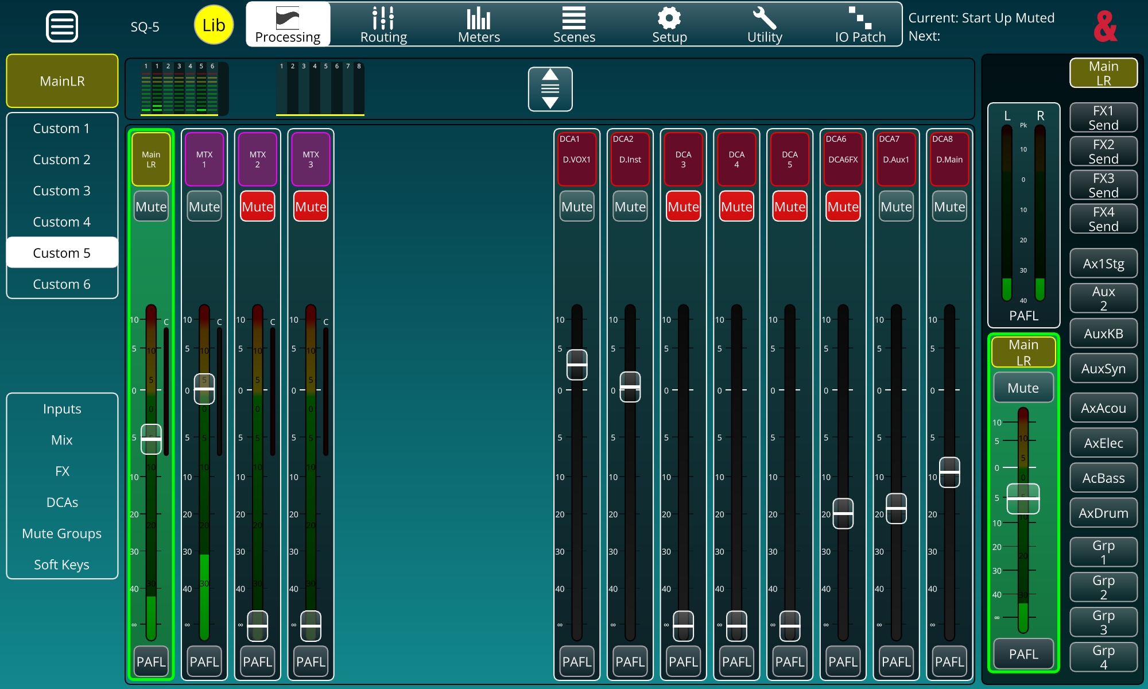Click the input channels 1-8 meter thumbnail

[320, 89]
